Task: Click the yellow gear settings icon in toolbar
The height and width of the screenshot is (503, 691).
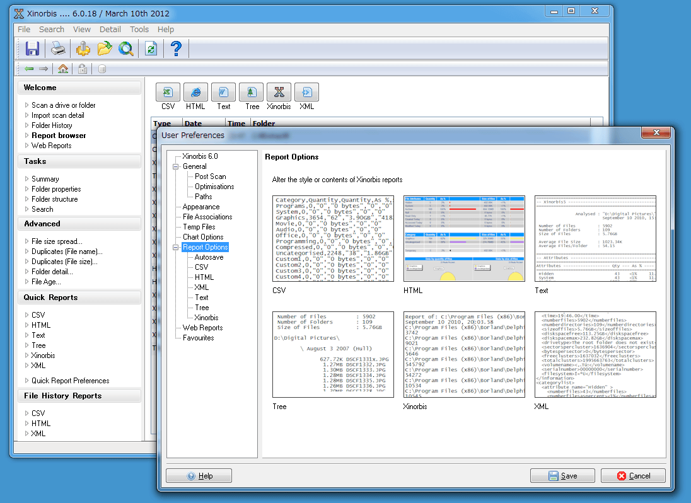Action: pos(83,49)
